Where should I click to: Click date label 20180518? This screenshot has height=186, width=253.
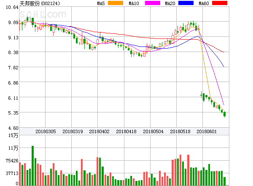180,131
